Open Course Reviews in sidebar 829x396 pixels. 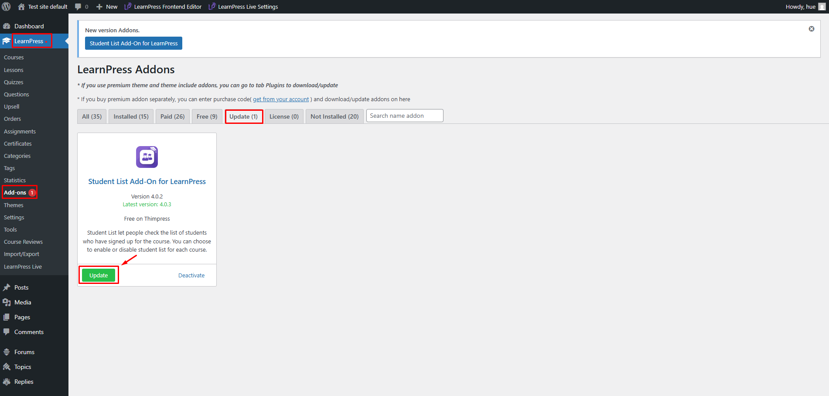tap(23, 242)
